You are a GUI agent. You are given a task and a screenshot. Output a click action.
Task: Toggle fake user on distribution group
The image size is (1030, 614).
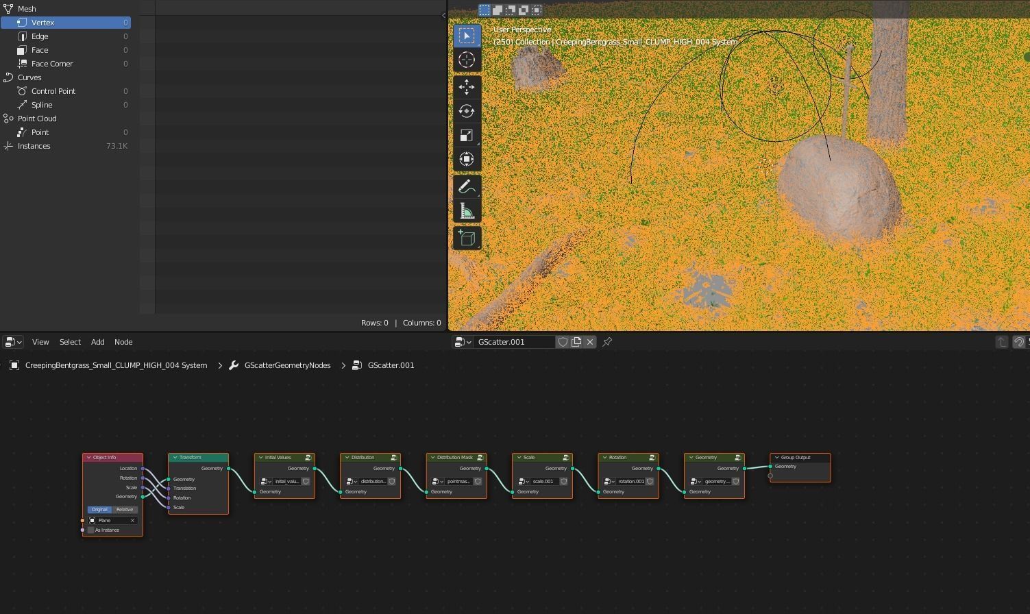click(x=392, y=481)
